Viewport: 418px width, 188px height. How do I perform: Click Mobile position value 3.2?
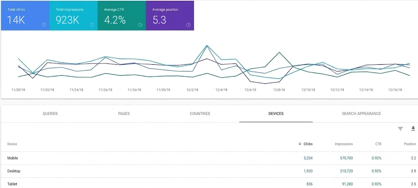(414, 158)
